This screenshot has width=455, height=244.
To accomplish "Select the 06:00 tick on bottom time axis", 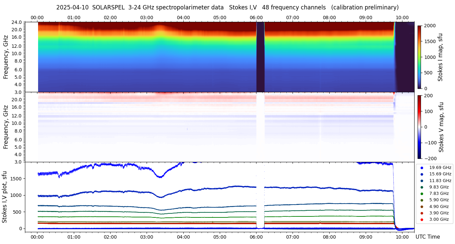I will click(256, 237).
